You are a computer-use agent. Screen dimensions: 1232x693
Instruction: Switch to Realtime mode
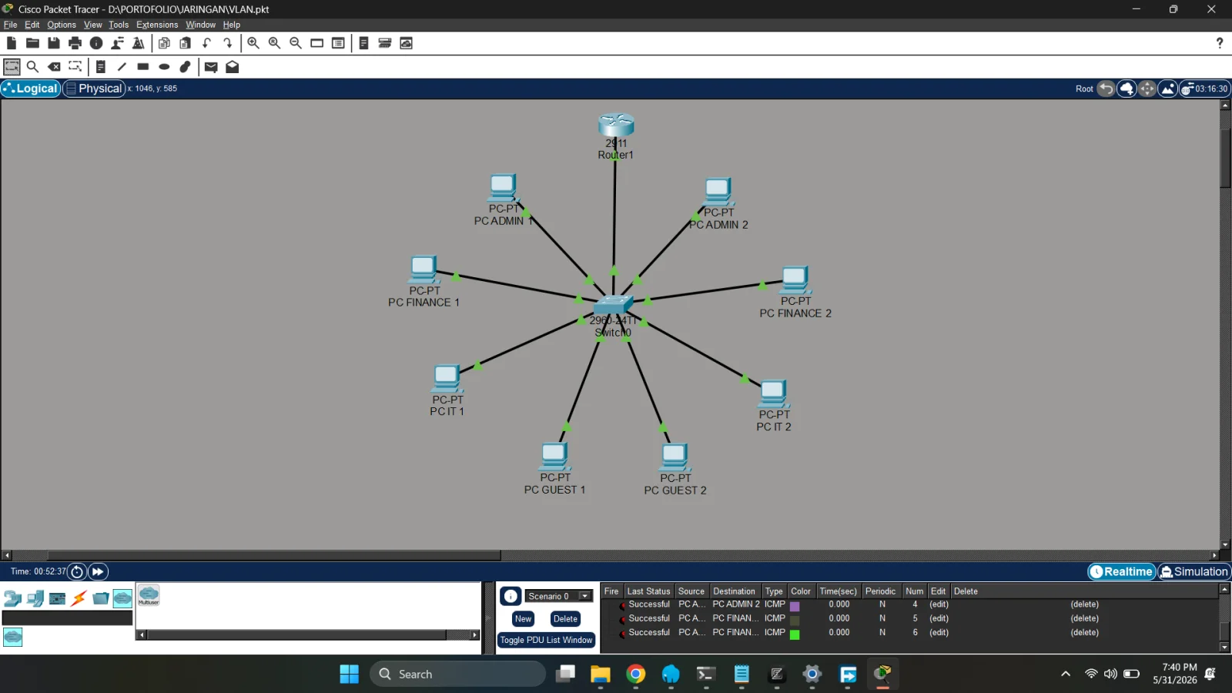1122,571
